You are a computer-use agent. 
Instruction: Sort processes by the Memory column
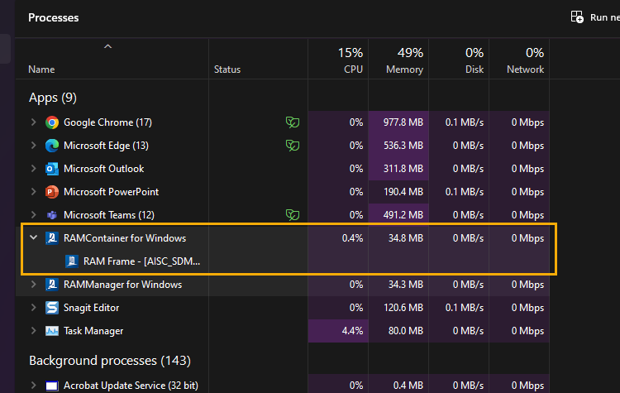[x=404, y=69]
